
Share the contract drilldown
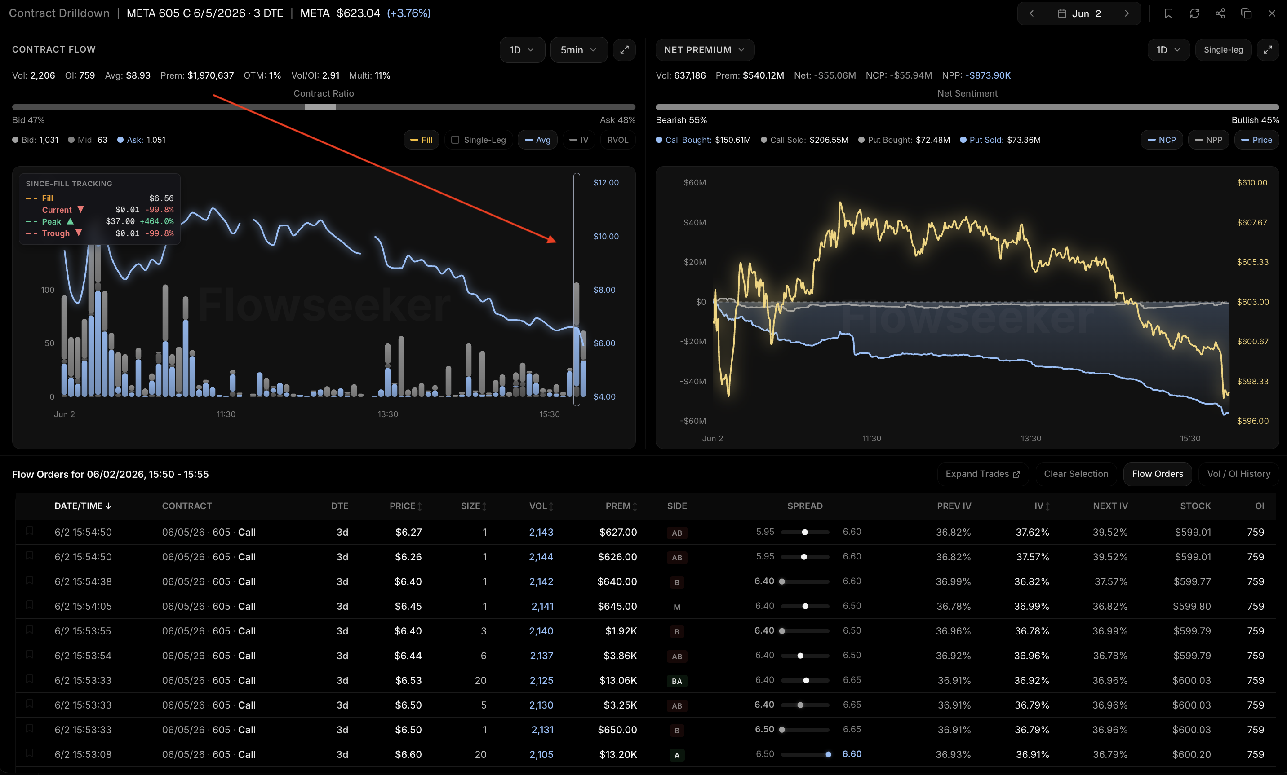click(x=1220, y=13)
